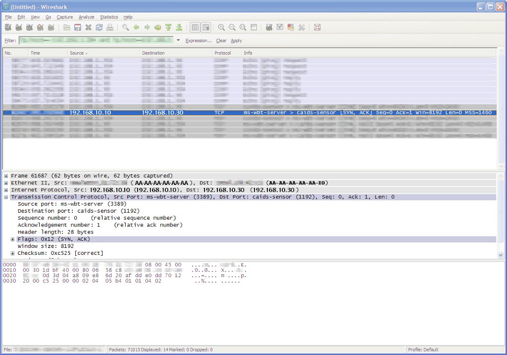Open the File menu
The height and width of the screenshot is (355, 507).
(x=8, y=17)
